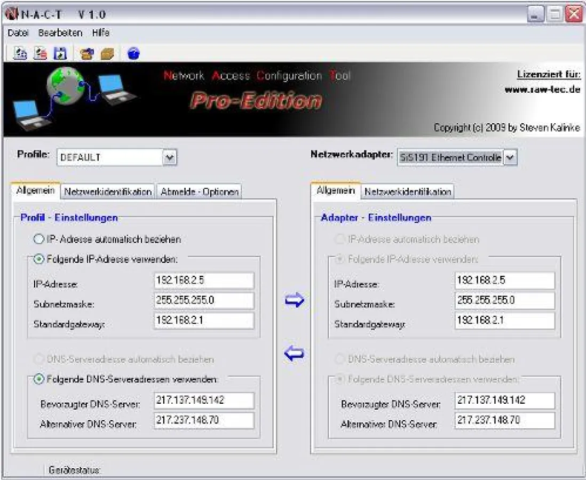Expand the Netzwerkadapter dropdown list
586x480 pixels.
click(x=510, y=157)
